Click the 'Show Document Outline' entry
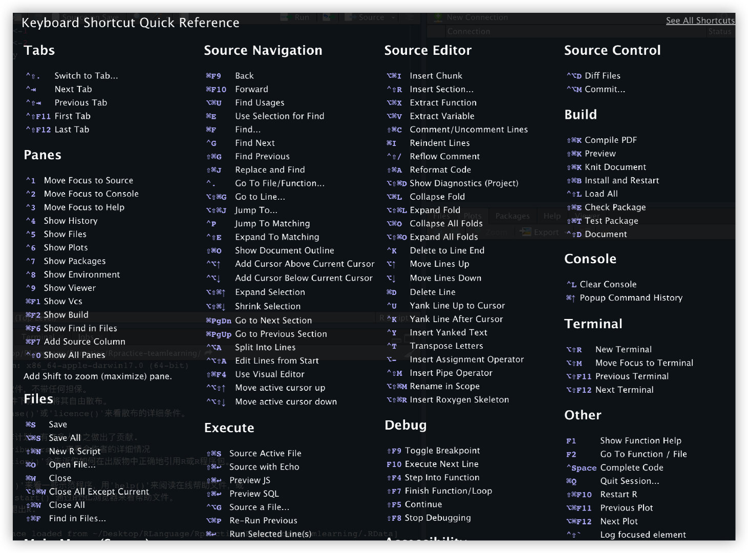Image resolution: width=748 pixels, height=553 pixels. (270, 250)
